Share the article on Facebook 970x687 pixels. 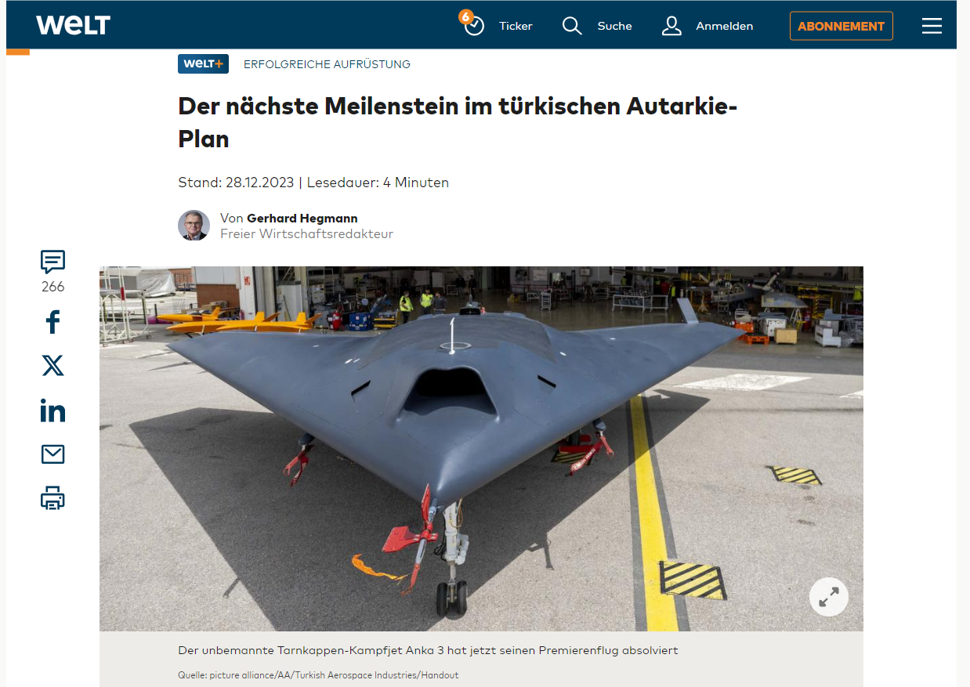pyautogui.click(x=52, y=322)
